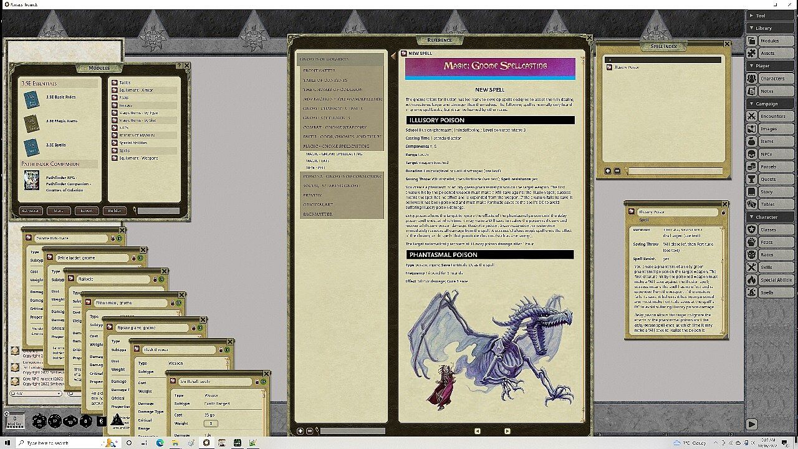Click the Builder button in Modules window
This screenshot has width=798, height=449.
click(114, 211)
